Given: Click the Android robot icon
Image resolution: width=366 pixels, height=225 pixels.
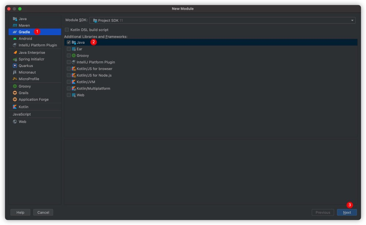Looking at the screenshot, I should (x=15, y=39).
